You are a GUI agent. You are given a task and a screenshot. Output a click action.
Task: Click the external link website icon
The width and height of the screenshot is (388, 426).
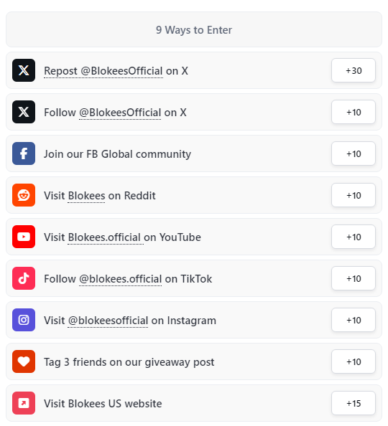pos(24,403)
